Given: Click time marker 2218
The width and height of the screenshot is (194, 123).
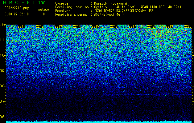Looking at the screenshot, I should (x=151, y=26).
